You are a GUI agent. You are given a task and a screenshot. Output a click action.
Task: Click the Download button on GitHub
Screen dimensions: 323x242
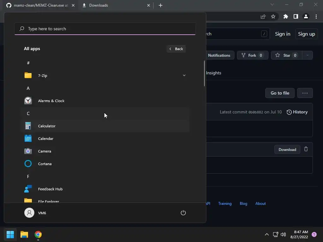287,150
